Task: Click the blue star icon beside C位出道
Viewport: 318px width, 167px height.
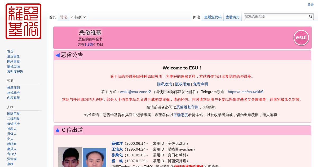Action: (58, 130)
